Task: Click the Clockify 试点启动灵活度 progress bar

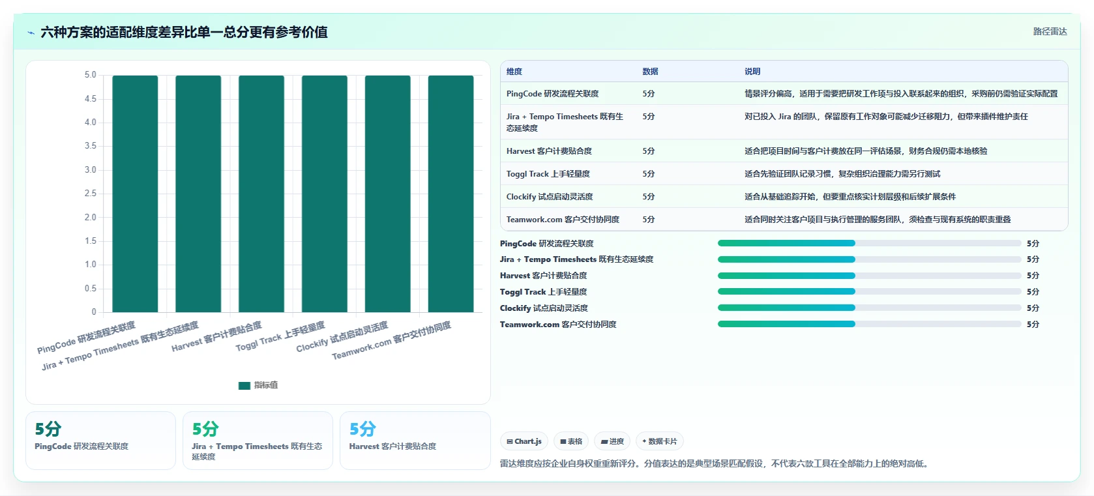Action: tap(869, 308)
